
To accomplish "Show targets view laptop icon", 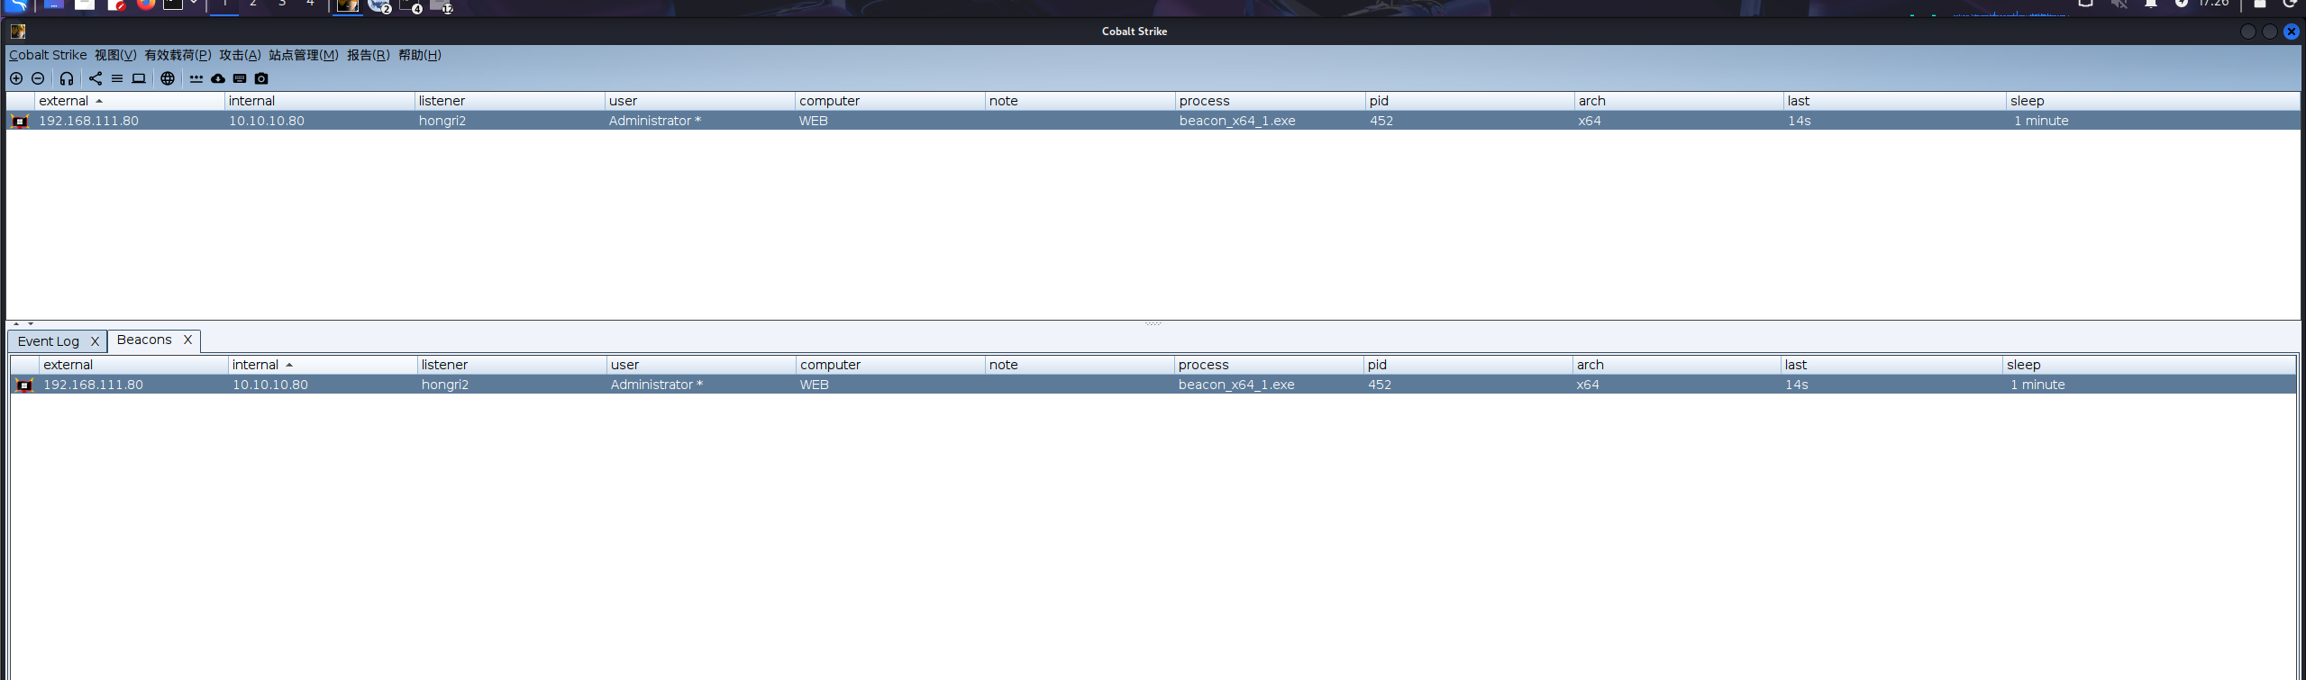I will point(139,78).
